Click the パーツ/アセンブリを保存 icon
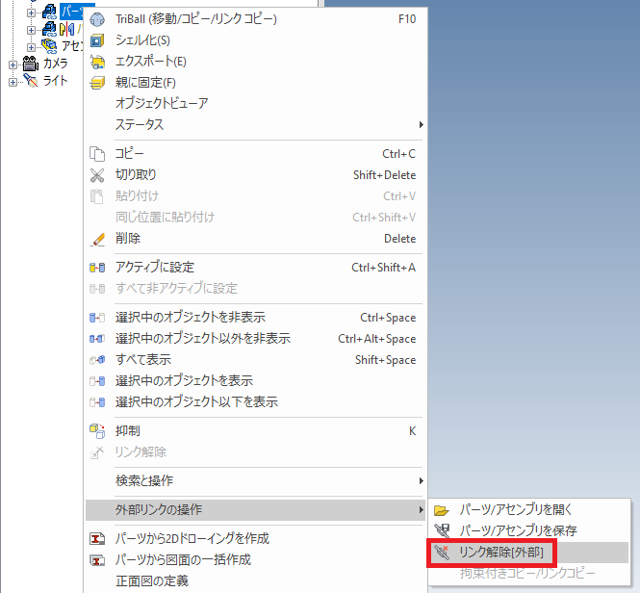 [x=442, y=530]
